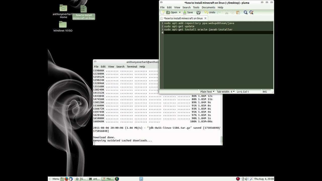Switch to the '[Si...' taskbar window
322x181 pixels.
[x=81, y=179]
